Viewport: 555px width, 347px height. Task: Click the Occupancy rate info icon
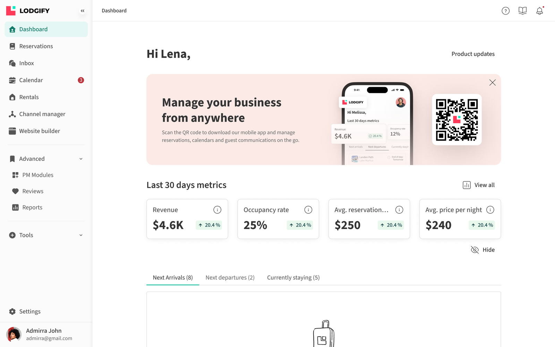(x=308, y=210)
